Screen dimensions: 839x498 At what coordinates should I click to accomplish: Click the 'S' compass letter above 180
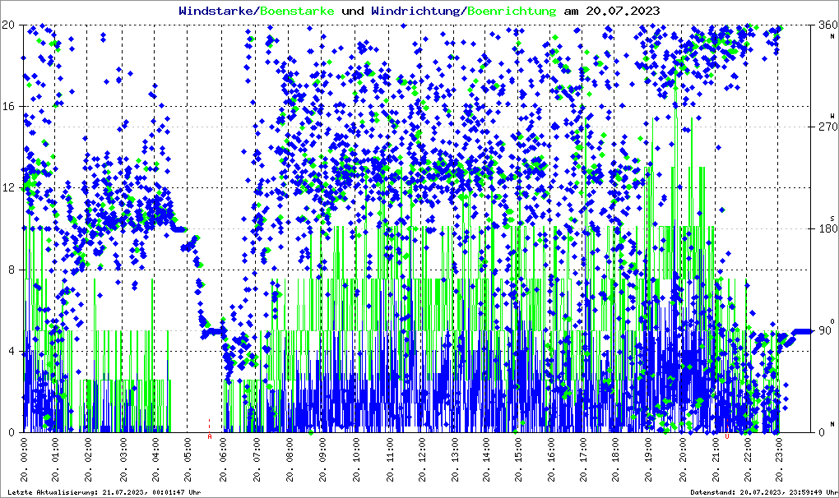coord(832,219)
